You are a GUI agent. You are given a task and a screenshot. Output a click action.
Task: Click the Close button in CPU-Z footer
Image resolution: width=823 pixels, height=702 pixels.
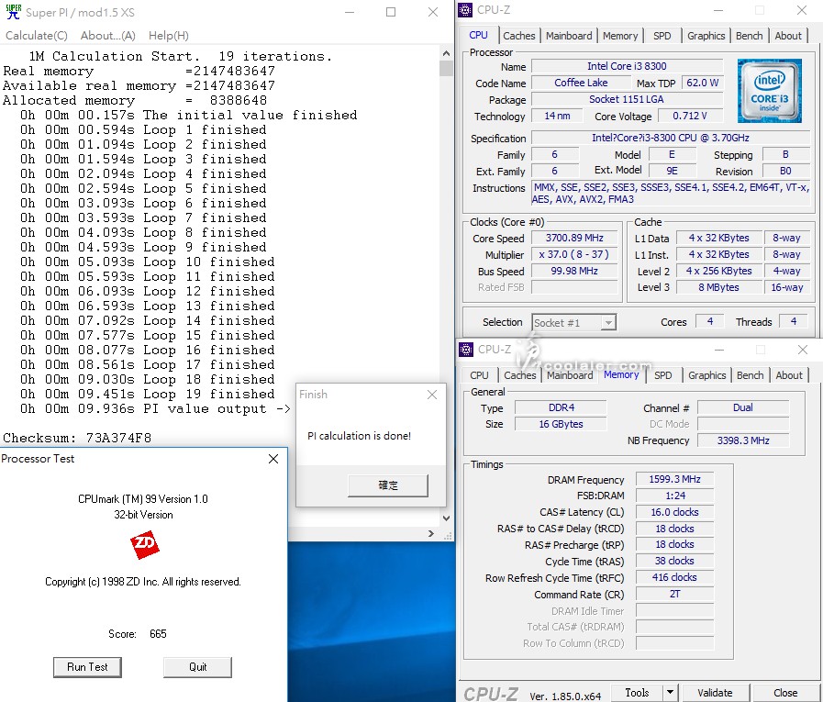785,693
